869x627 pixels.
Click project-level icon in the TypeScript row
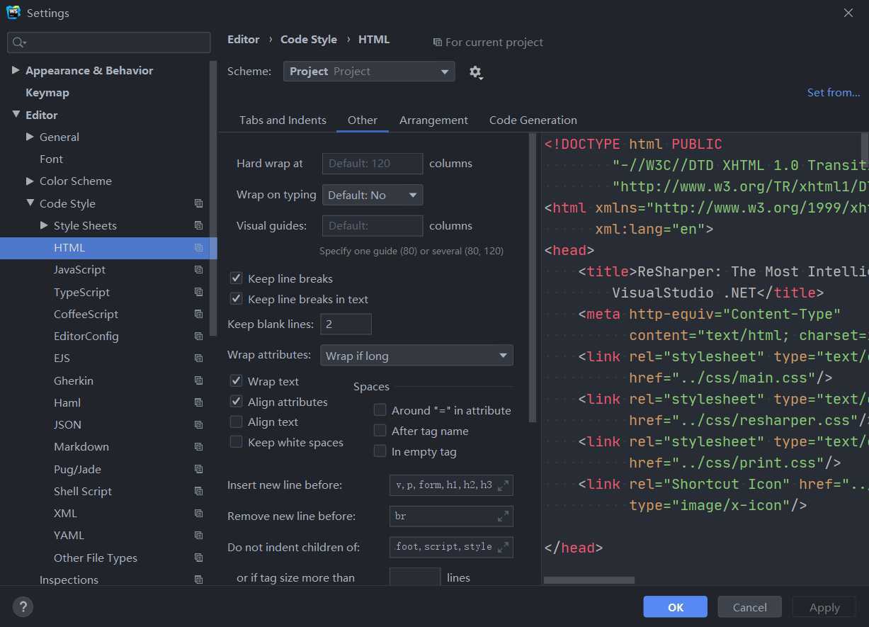coord(198,292)
